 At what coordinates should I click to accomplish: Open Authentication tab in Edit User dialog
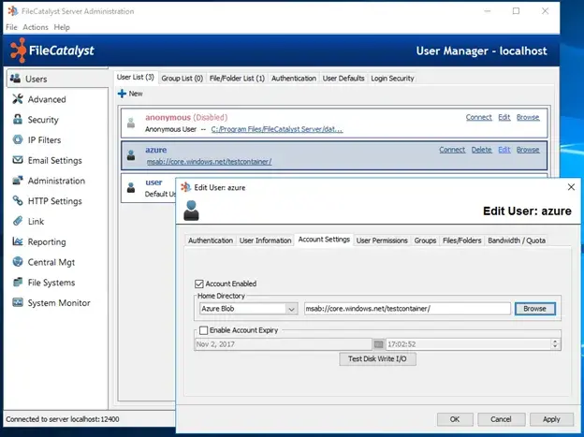211,240
